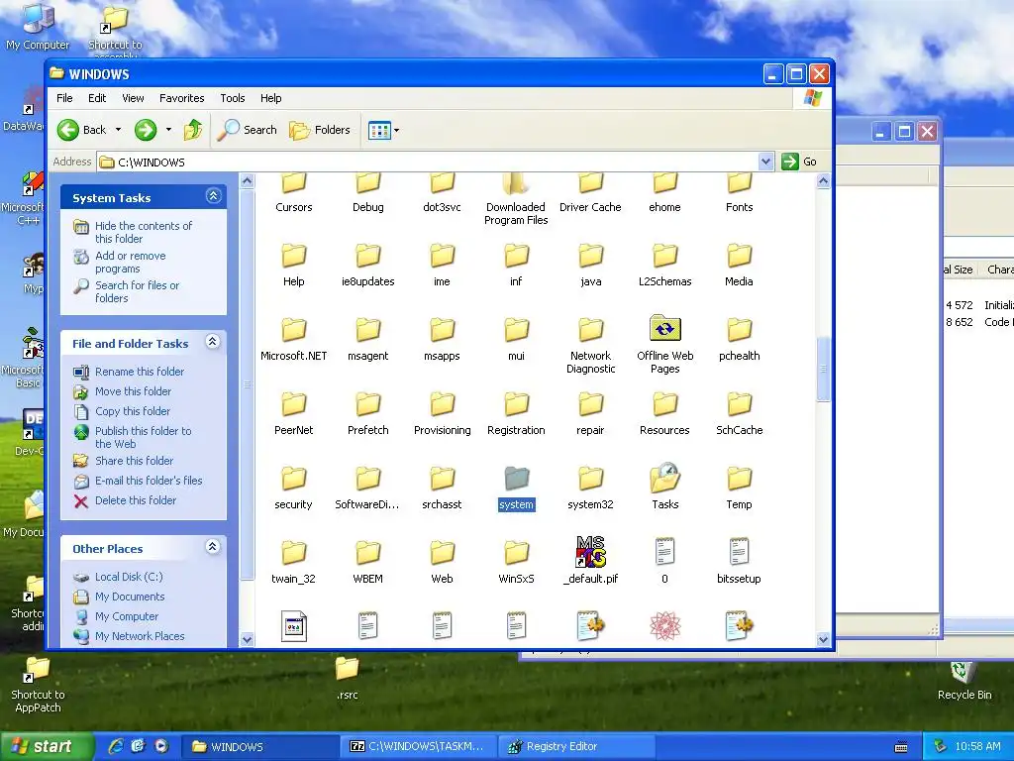Go up one folder level
Viewport: 1014px width, 761px height.
tap(193, 130)
